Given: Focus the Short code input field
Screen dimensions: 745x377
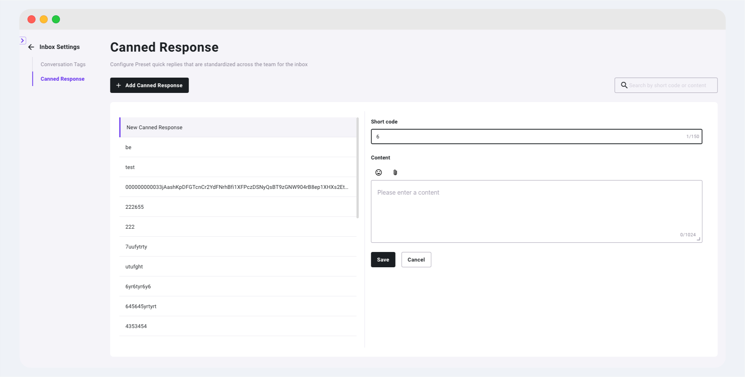Looking at the screenshot, I should [x=527, y=136].
